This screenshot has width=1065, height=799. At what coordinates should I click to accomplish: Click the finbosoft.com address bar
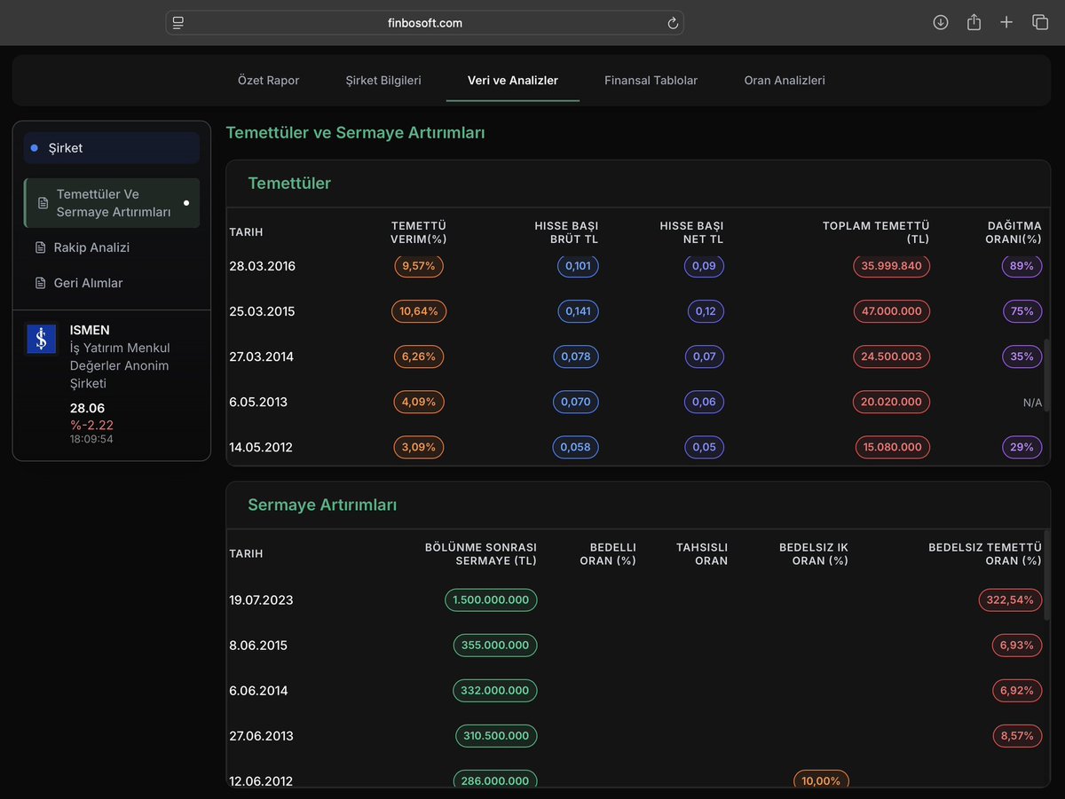(x=424, y=23)
